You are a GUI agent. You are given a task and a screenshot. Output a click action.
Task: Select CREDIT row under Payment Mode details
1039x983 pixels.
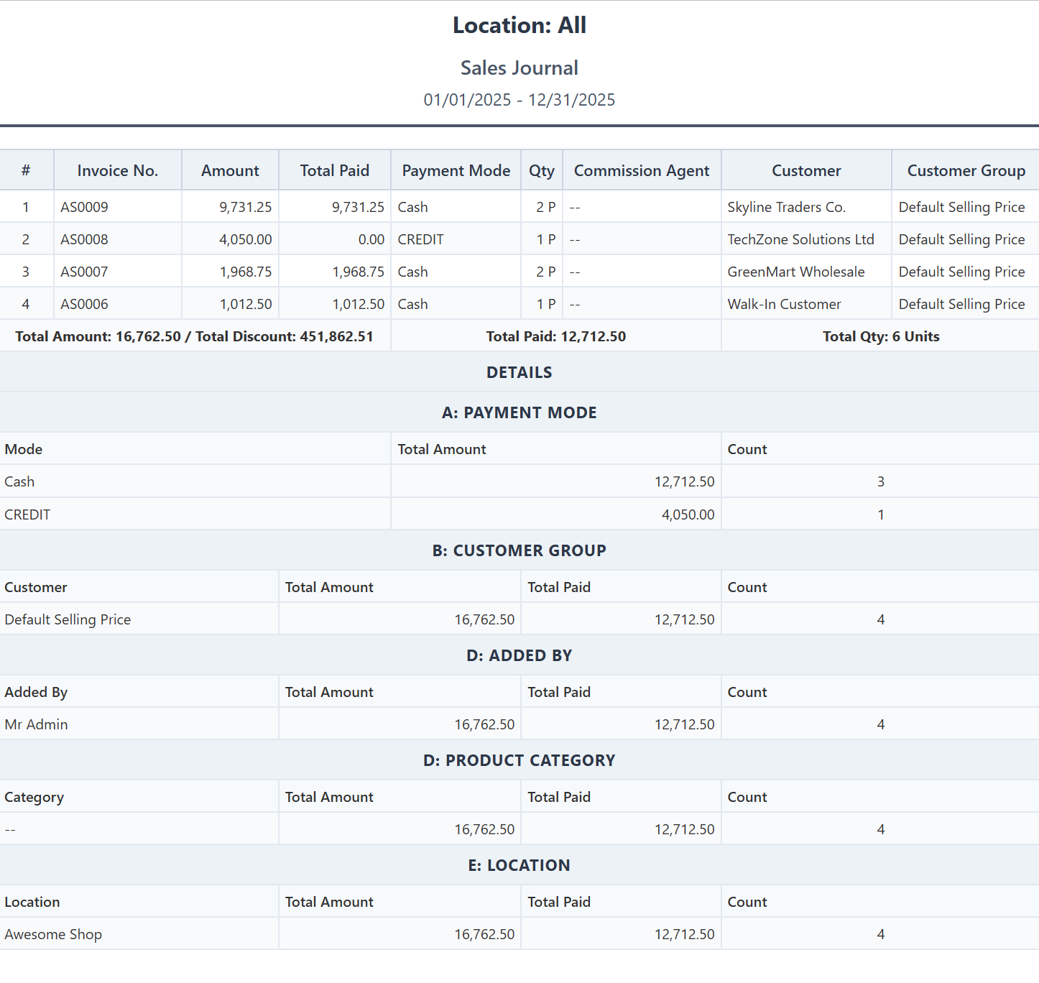[27, 514]
